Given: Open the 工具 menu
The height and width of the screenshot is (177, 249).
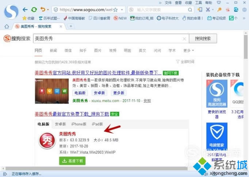Looking at the screenshot, I should coord(199,3).
